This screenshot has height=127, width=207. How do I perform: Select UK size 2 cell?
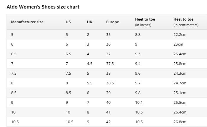[x=88, y=35]
